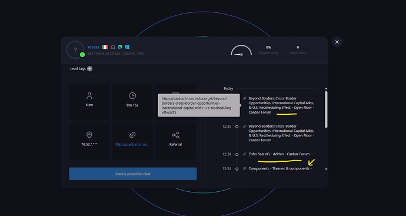Screen dimensions: 406x216
Task: Click timeline marker beside Zoho SalesIQ entry
Action: pos(237,154)
